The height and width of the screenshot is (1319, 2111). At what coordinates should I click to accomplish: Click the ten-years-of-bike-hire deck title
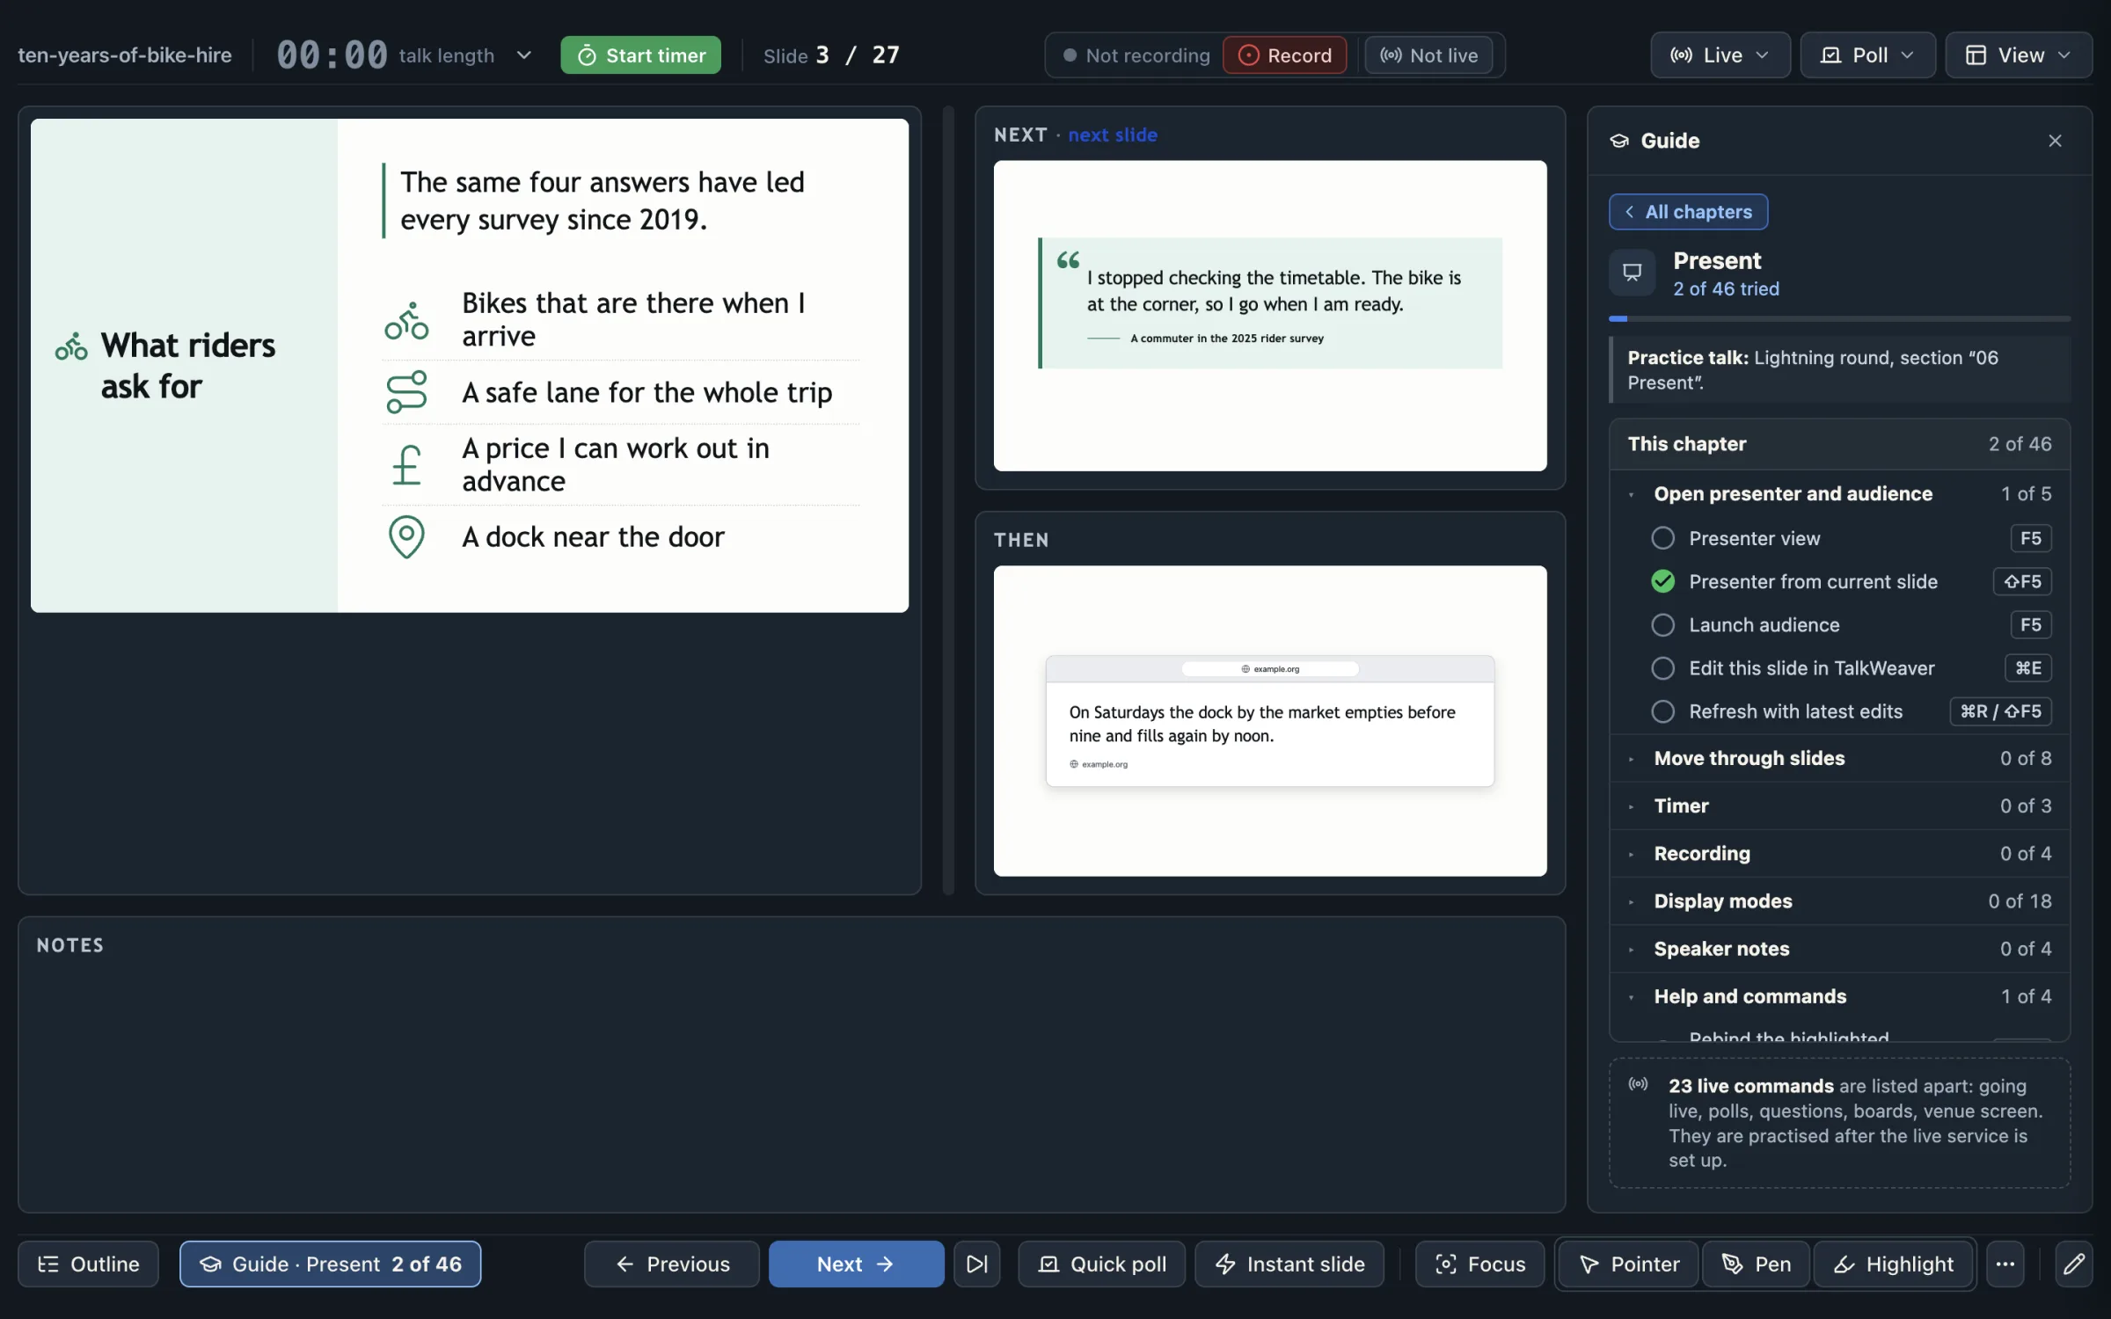125,55
